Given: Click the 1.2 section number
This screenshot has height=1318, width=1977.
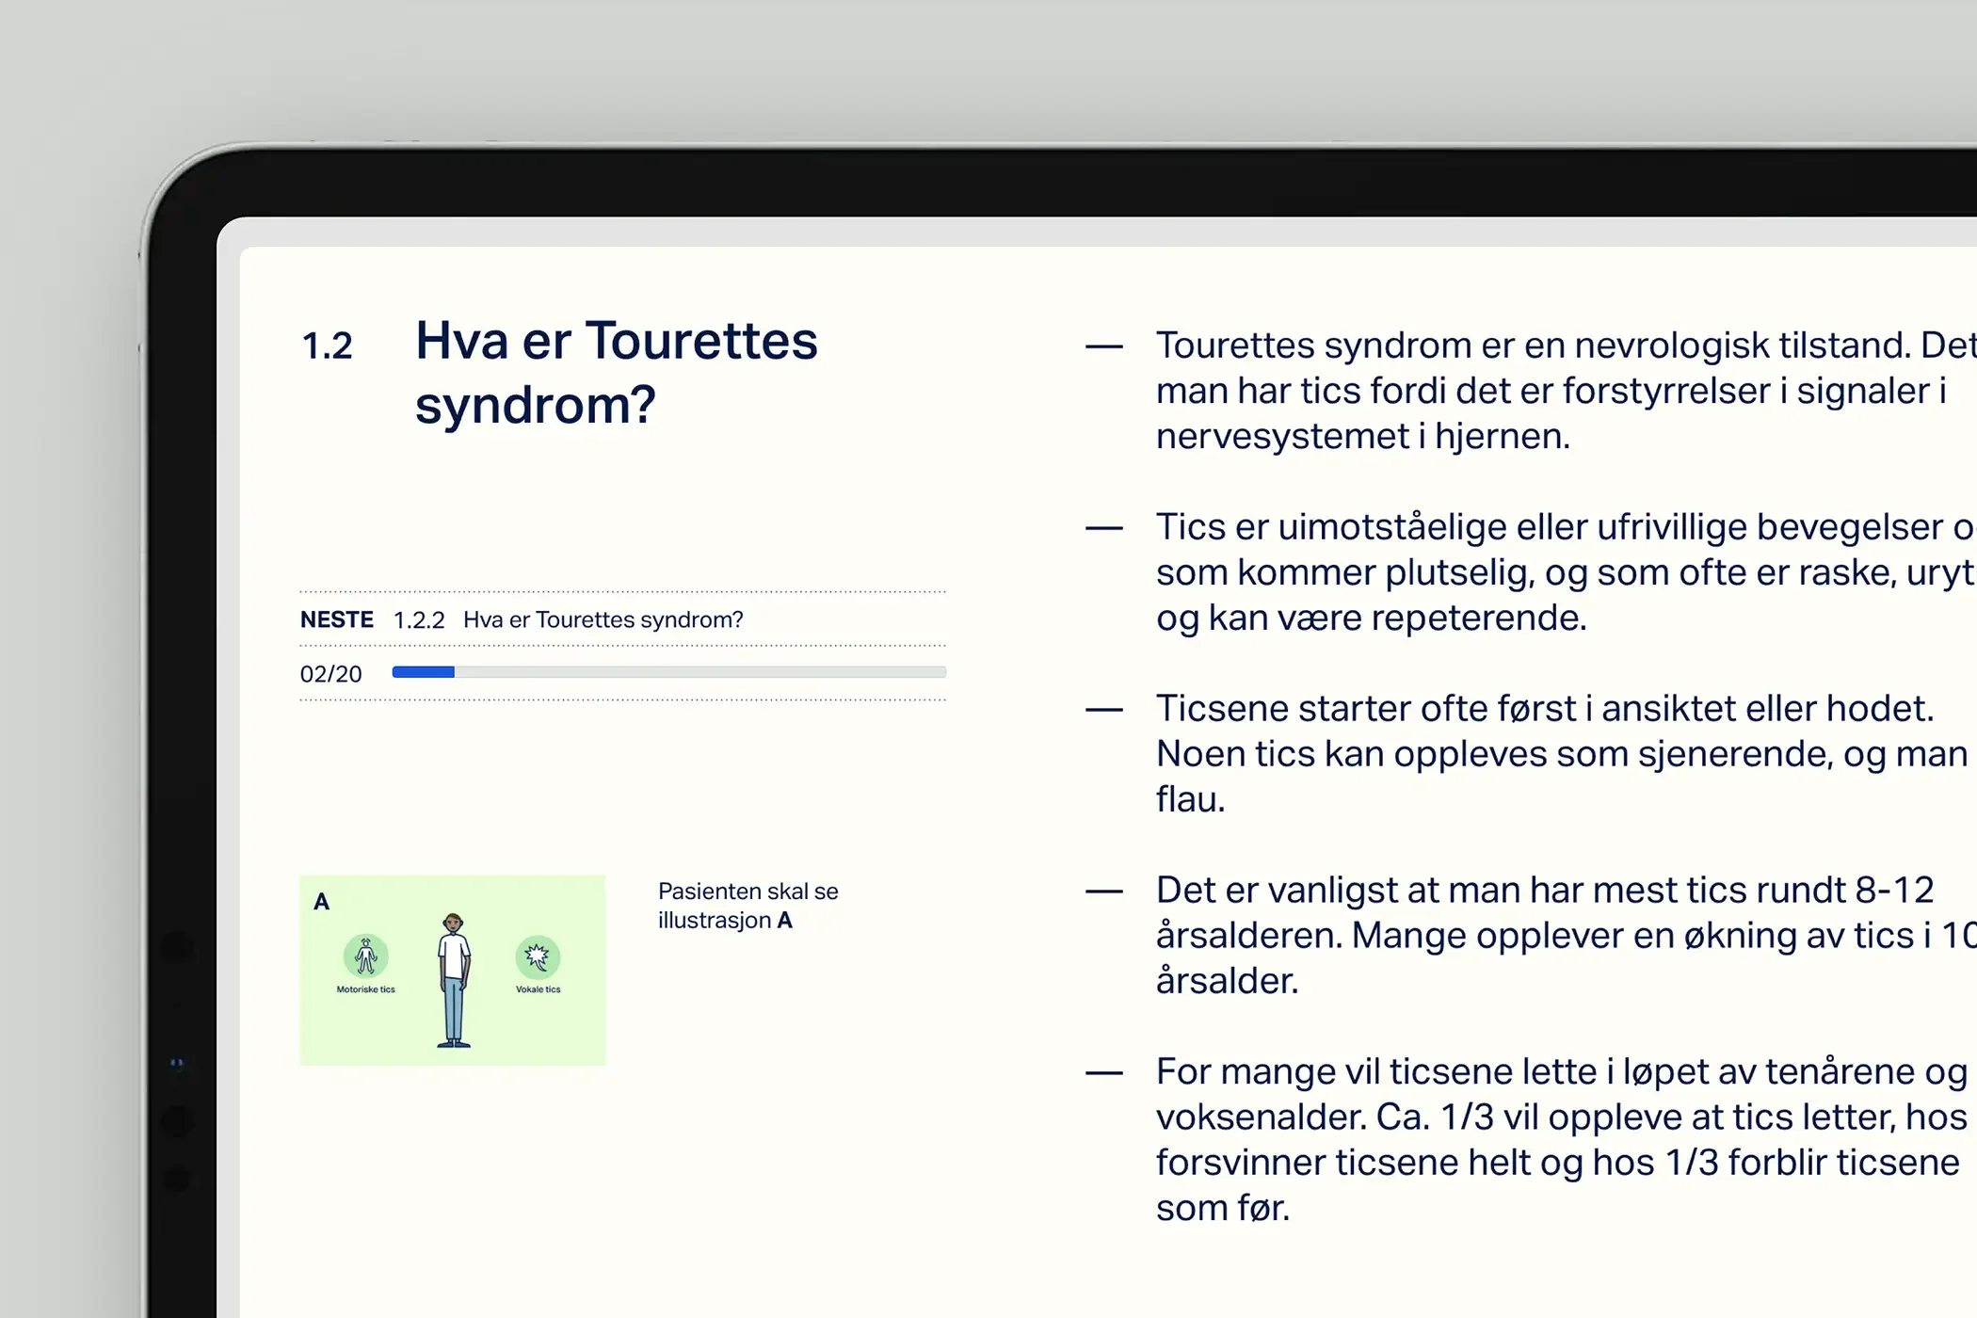Looking at the screenshot, I should (x=327, y=346).
